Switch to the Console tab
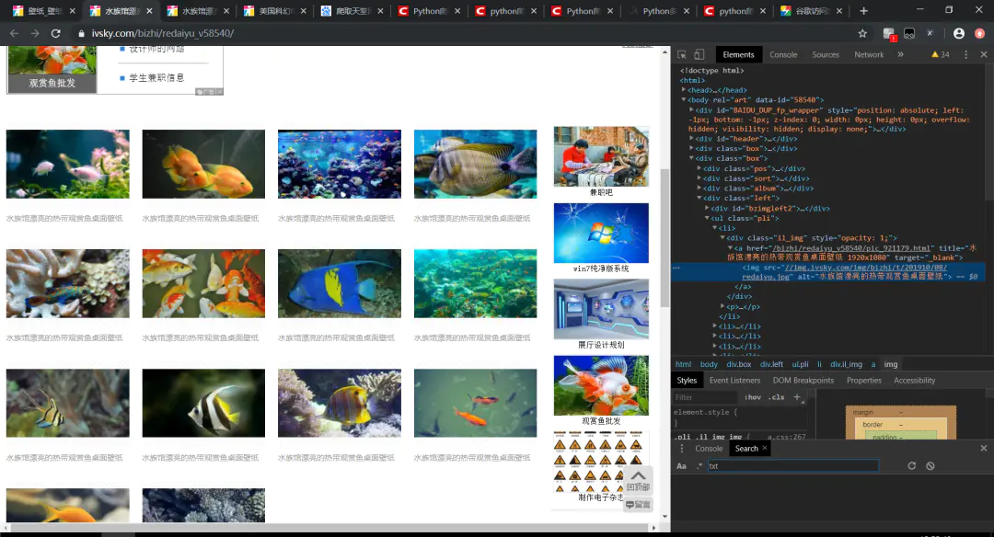 783,54
